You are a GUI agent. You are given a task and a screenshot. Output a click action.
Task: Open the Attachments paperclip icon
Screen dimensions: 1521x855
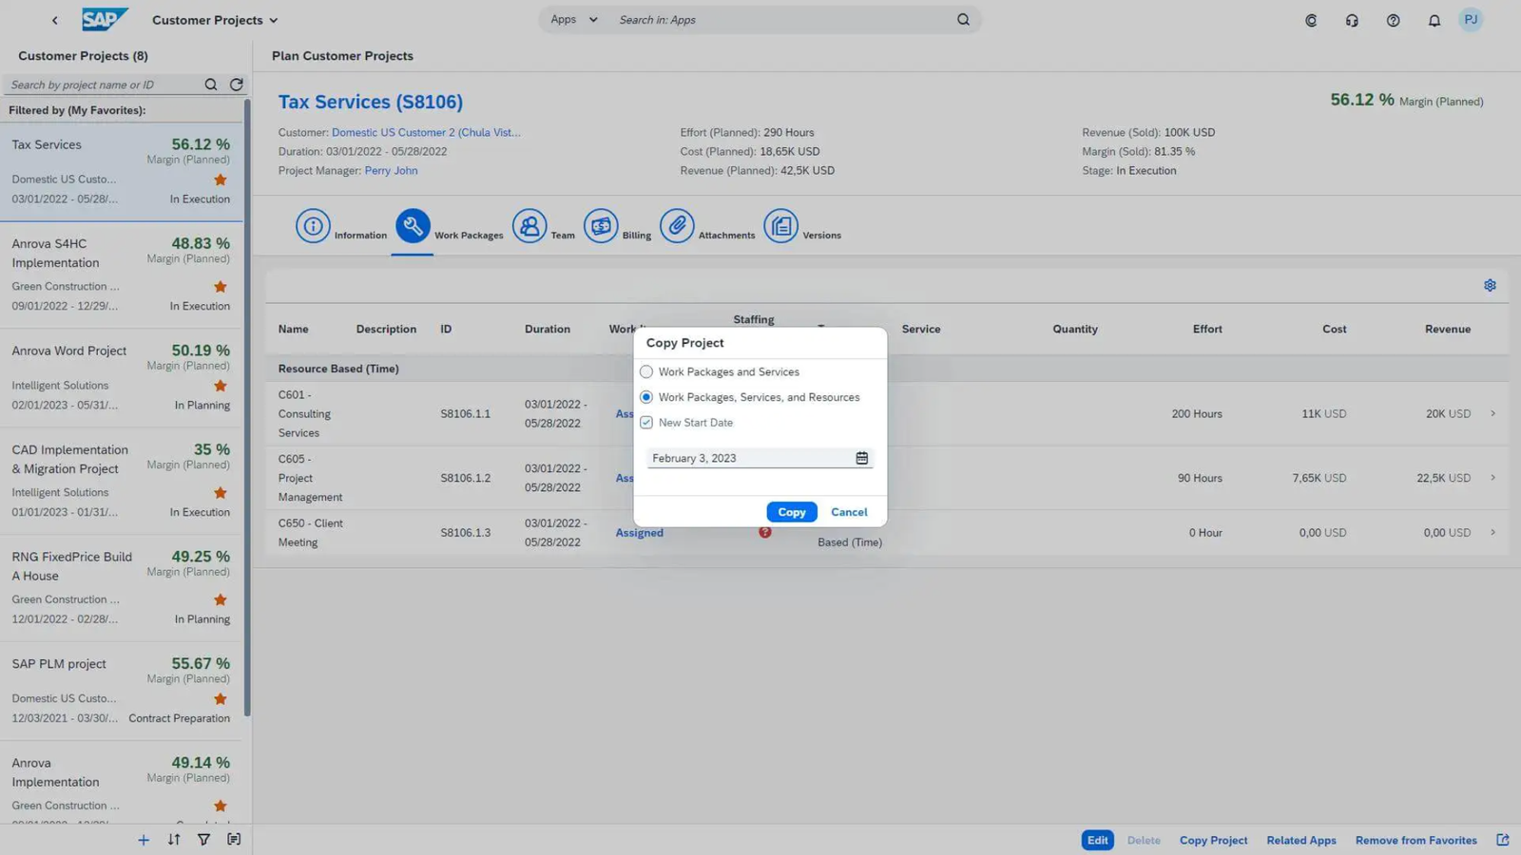677,226
